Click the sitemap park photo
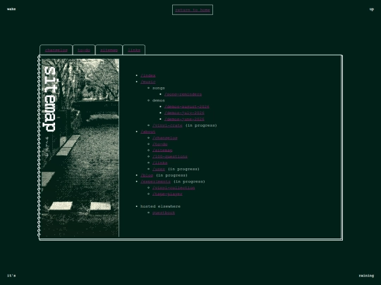This screenshot has width=381, height=285. coord(80,148)
